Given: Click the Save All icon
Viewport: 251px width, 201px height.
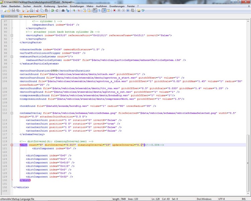Looking at the screenshot, I should (18, 11).
